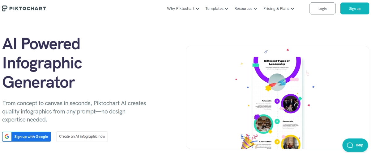
Task: Open the Help chat bubble
Action: coord(355,145)
